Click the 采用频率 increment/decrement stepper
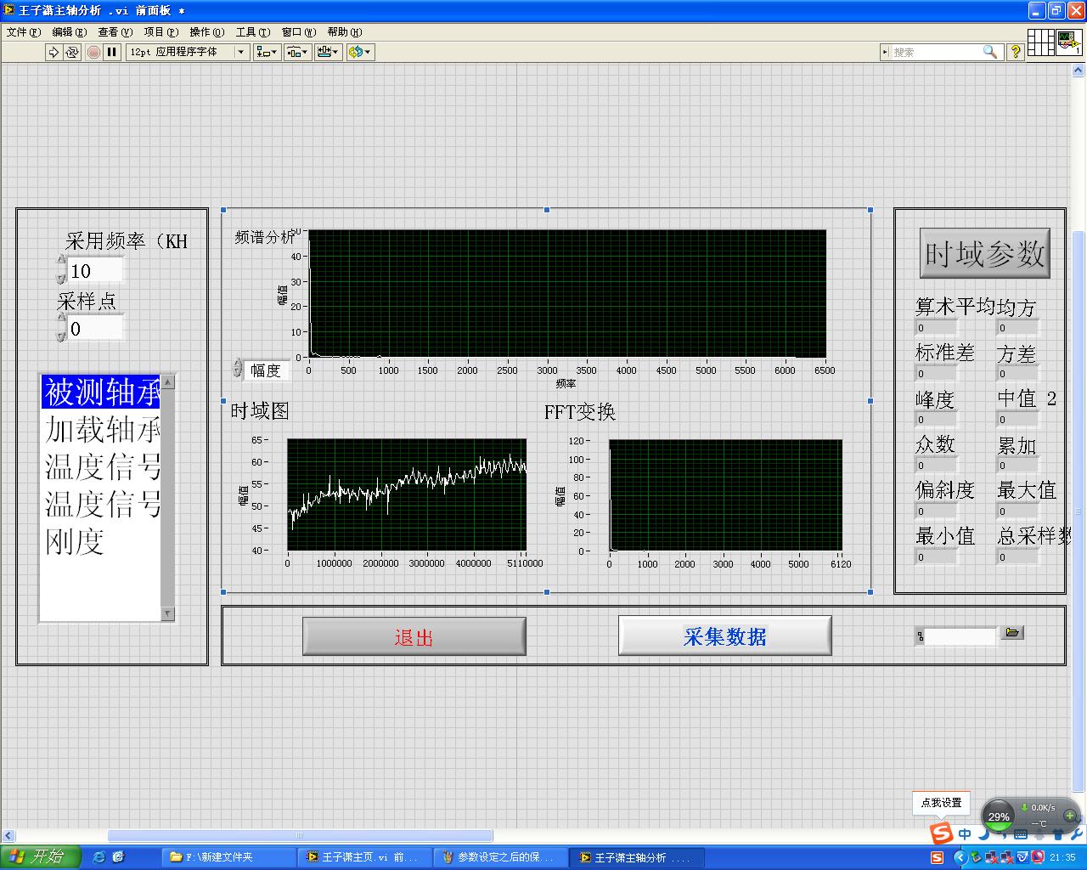 [x=61, y=269]
